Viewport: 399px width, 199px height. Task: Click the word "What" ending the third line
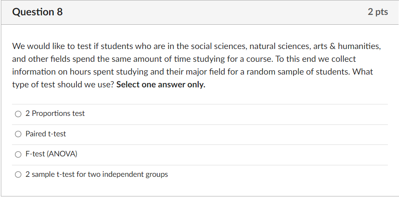363,72
